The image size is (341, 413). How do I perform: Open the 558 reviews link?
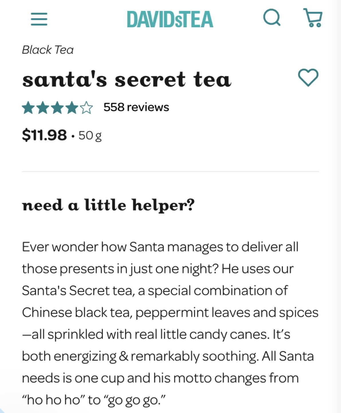coord(136,107)
